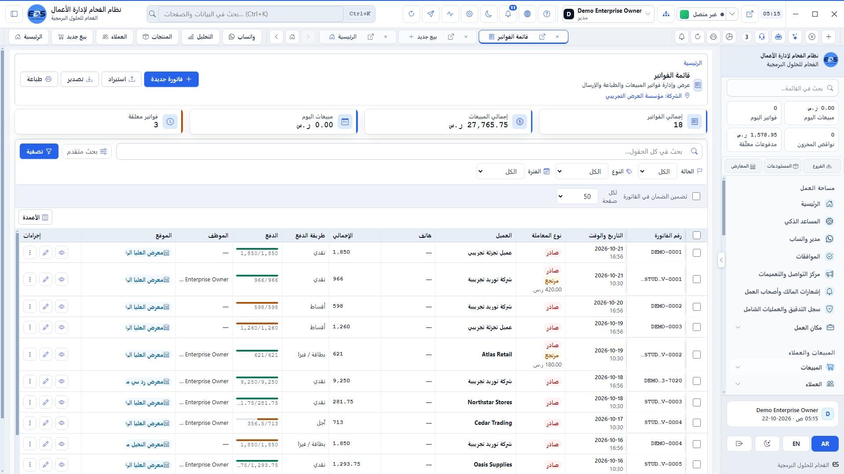Click the printer icon in tab toolbar
Image resolution: width=844 pixels, height=474 pixels.
713,37
